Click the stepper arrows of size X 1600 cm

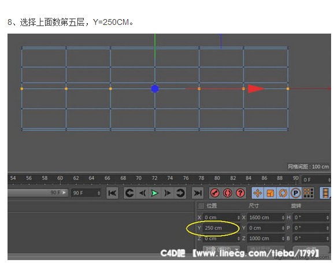tap(283, 218)
